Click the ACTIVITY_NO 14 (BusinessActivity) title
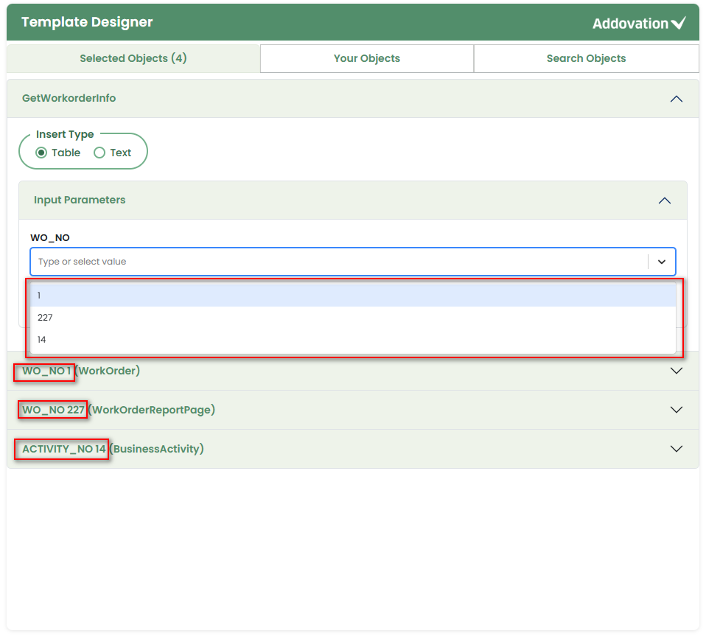 click(113, 449)
